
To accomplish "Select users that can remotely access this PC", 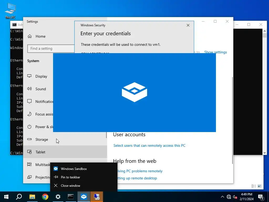I will click(149, 145).
